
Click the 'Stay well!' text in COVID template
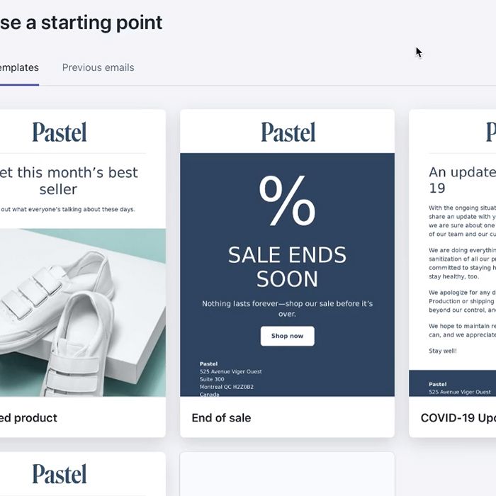443,351
